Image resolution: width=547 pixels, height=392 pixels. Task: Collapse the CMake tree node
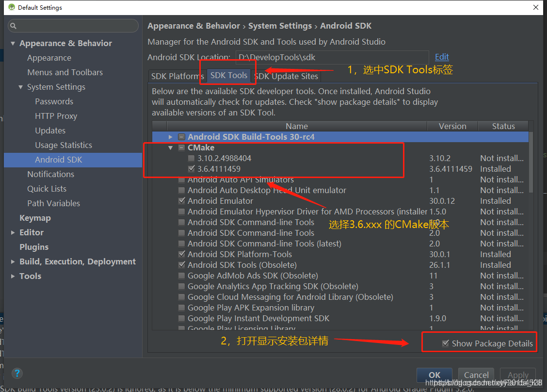tap(171, 147)
